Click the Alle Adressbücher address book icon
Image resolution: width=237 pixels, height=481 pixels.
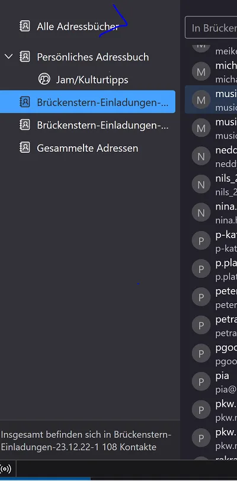[x=24, y=27]
